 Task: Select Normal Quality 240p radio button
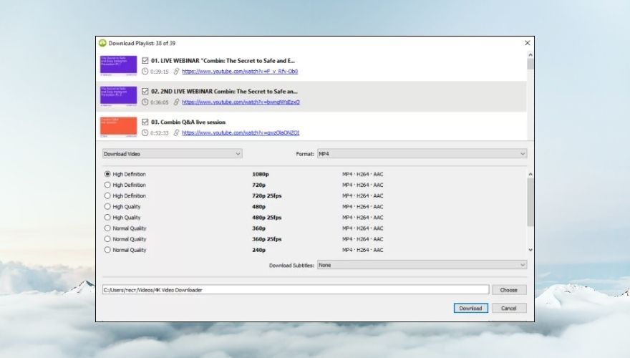click(107, 250)
